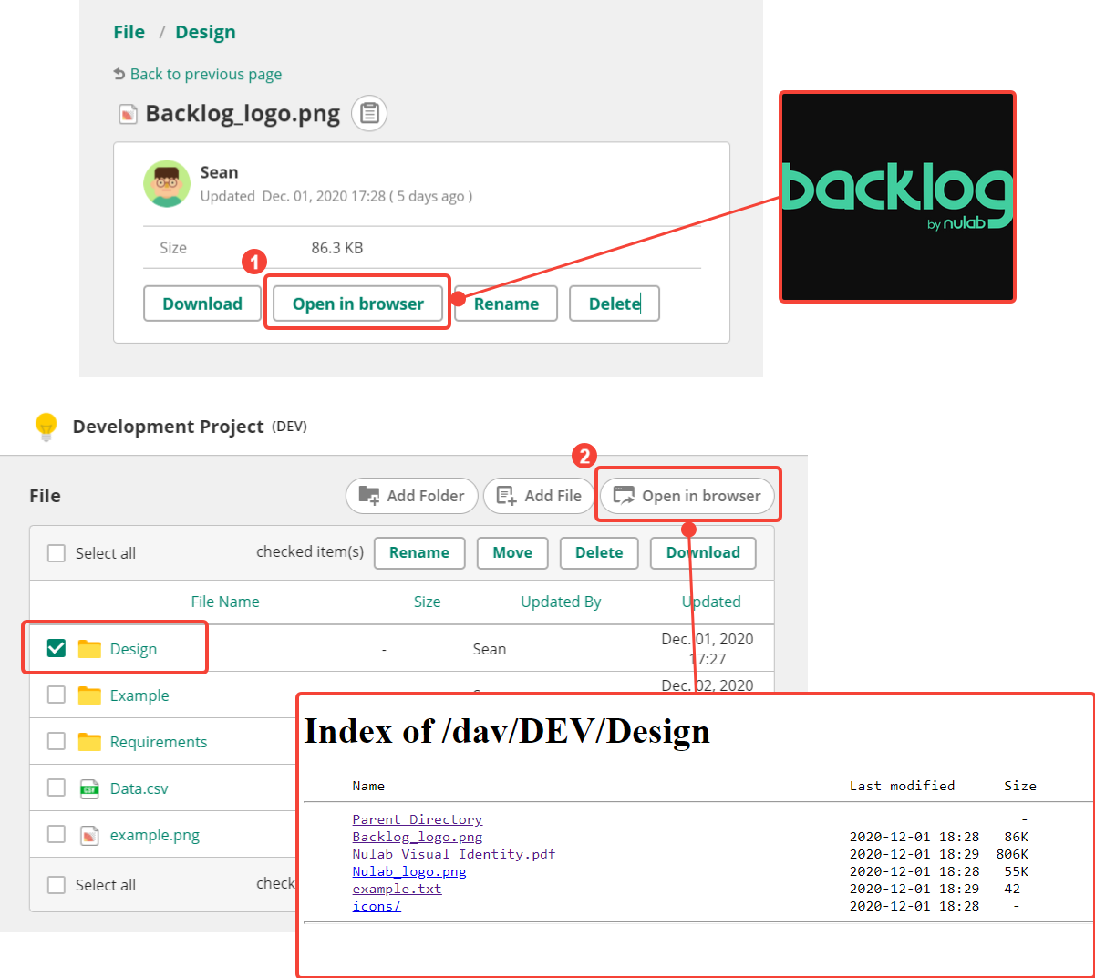Screen dimensions: 1095x978
Task: Click the Development Project title
Action: [x=169, y=427]
